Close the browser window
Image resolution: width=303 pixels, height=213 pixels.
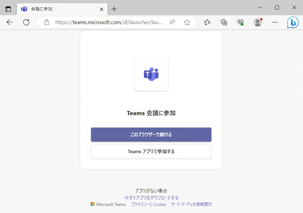294,7
